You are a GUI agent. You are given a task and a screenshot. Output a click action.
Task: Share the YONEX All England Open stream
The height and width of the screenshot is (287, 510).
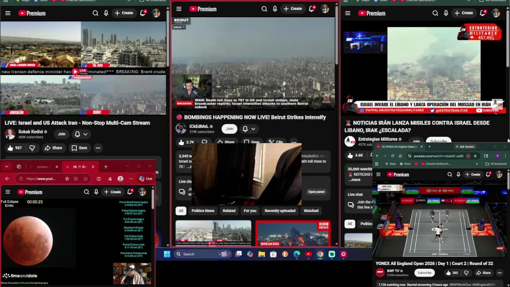[483, 273]
